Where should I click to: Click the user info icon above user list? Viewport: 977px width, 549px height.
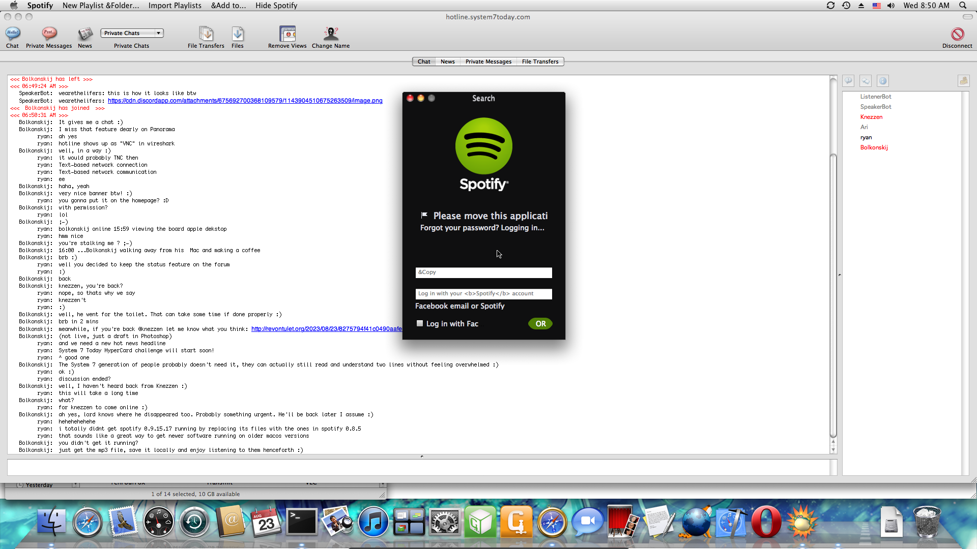[x=883, y=81]
